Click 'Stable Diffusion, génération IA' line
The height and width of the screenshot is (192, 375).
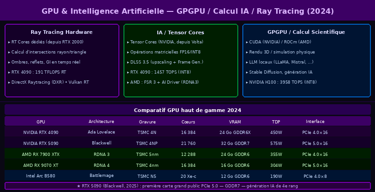pos(281,72)
